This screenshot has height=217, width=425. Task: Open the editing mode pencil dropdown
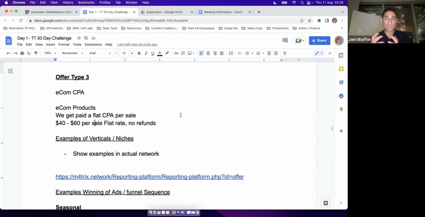coord(319,53)
